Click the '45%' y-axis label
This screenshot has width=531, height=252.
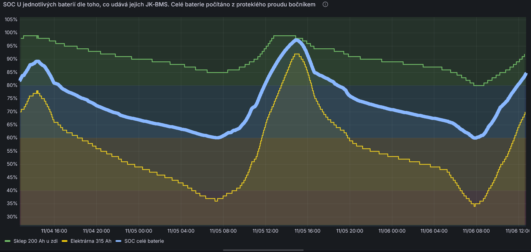[12, 177]
